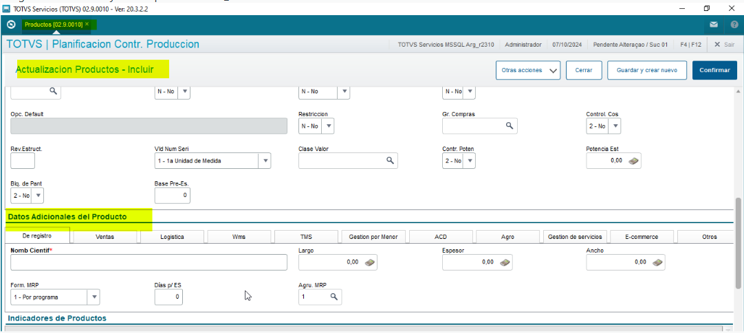The height and width of the screenshot is (333, 744).
Task: Switch to the Wms tab
Action: tap(239, 236)
